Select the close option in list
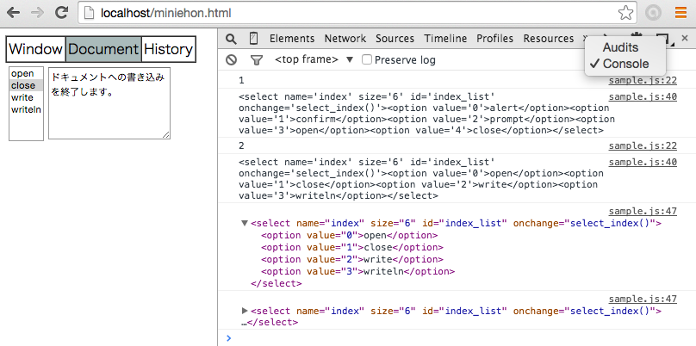Screen dimensions: 696x346 26,85
